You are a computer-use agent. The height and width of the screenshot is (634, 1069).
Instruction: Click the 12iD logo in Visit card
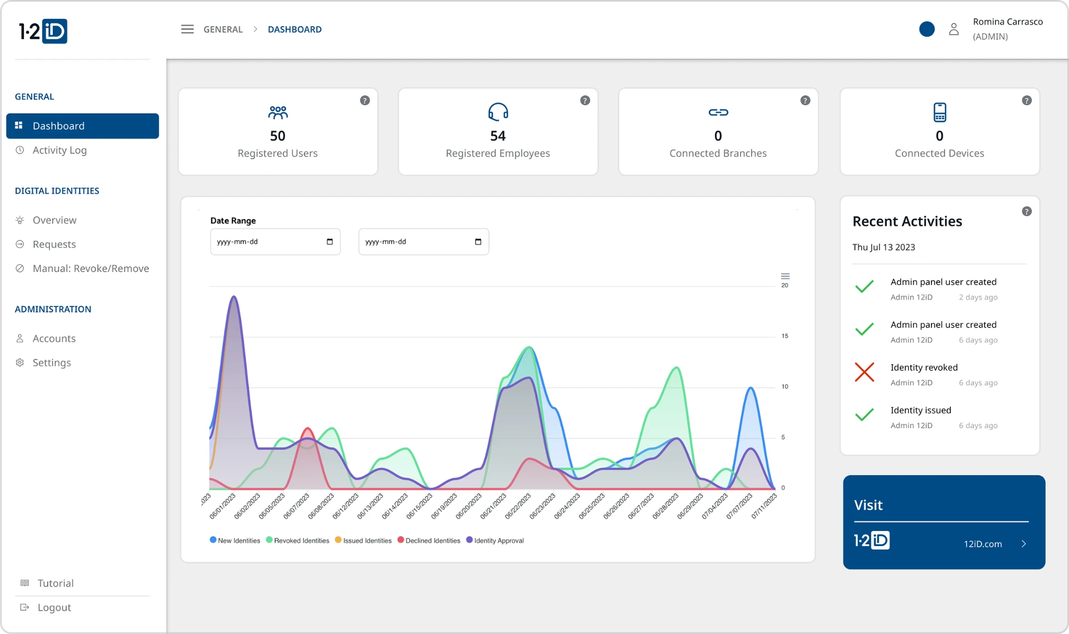coord(872,540)
